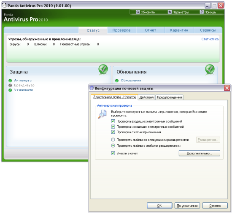Uncheck Проверка входящих электронных сообщений

tap(113, 121)
